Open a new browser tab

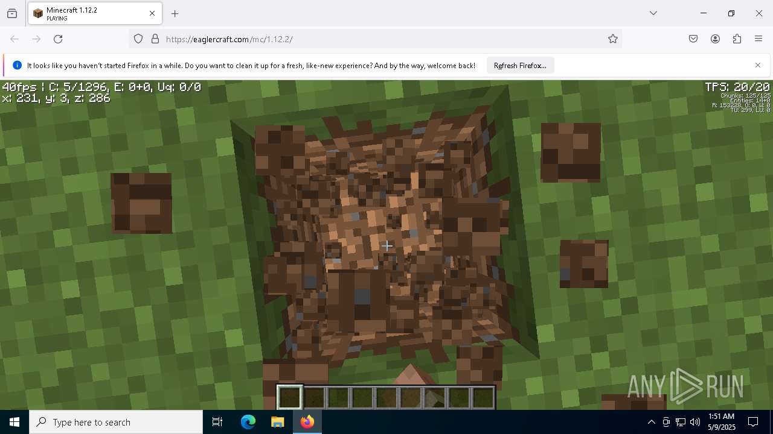coord(175,13)
